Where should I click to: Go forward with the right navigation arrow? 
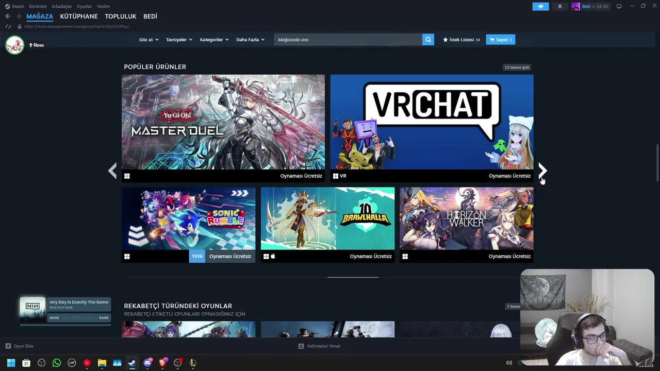[x=19, y=16]
